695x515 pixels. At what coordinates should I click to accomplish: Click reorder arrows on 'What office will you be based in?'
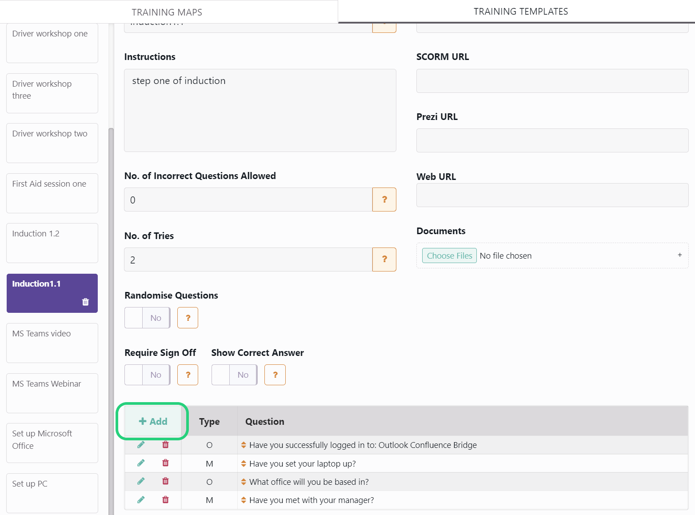coord(244,482)
